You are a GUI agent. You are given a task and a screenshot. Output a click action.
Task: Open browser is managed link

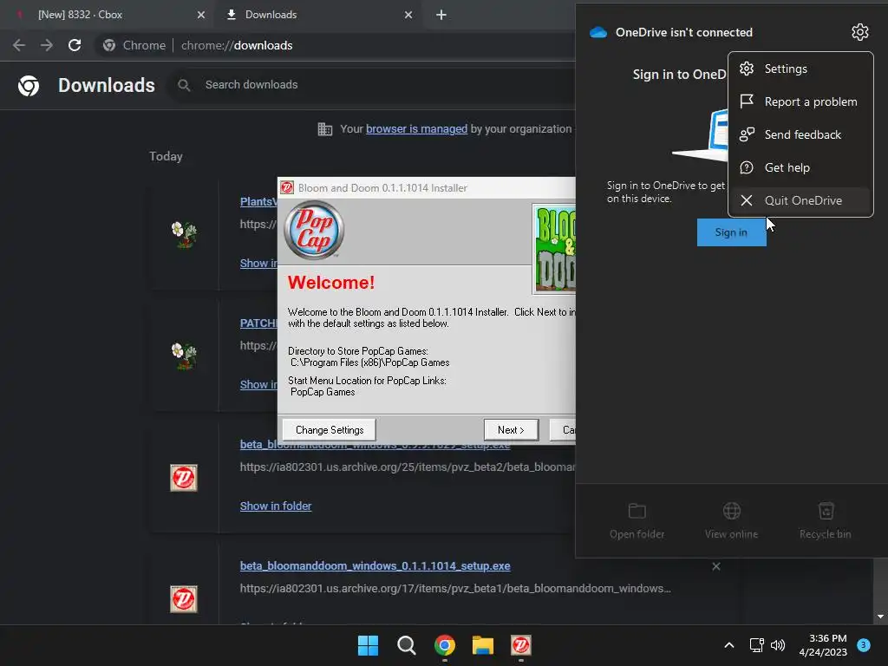(416, 129)
